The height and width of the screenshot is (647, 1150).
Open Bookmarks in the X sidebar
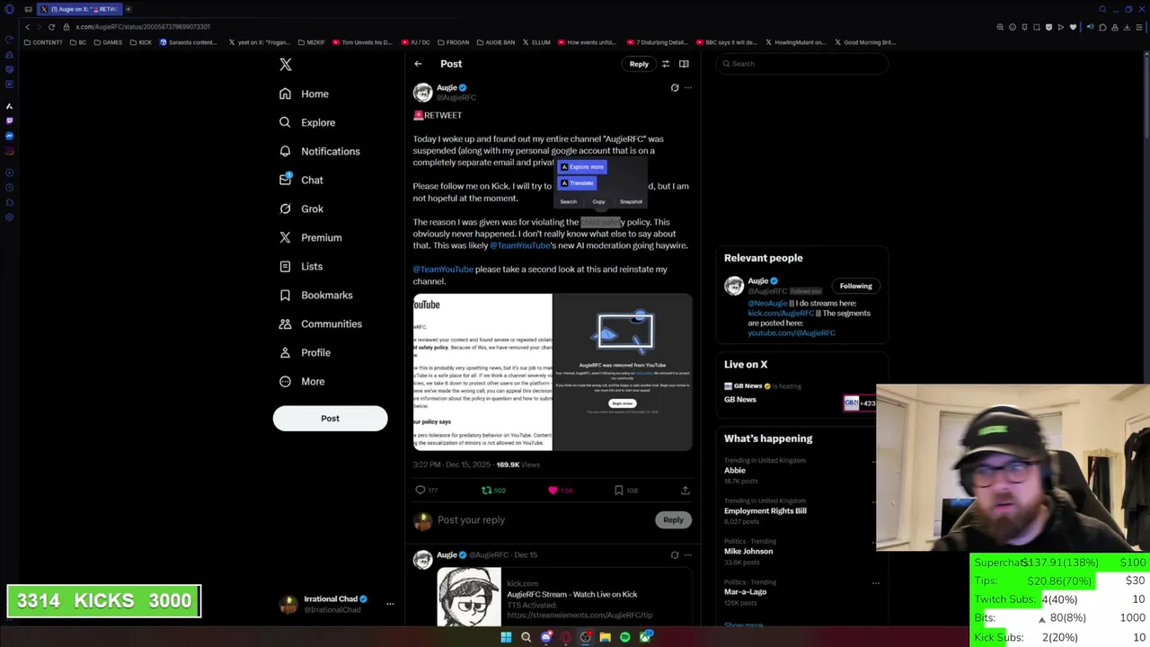point(316,295)
